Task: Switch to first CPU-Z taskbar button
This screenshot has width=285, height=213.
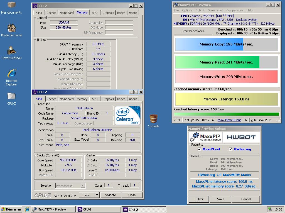Action: [x=99, y=209]
